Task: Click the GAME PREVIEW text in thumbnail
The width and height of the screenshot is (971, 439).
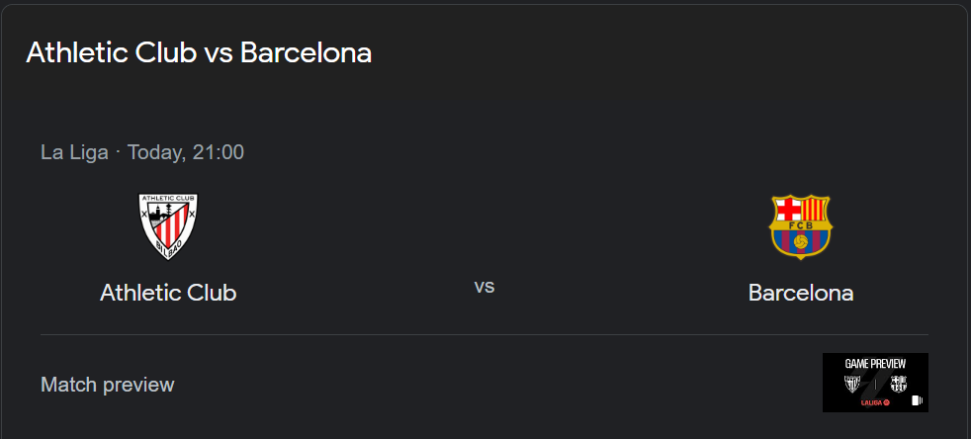Action: [x=875, y=364]
